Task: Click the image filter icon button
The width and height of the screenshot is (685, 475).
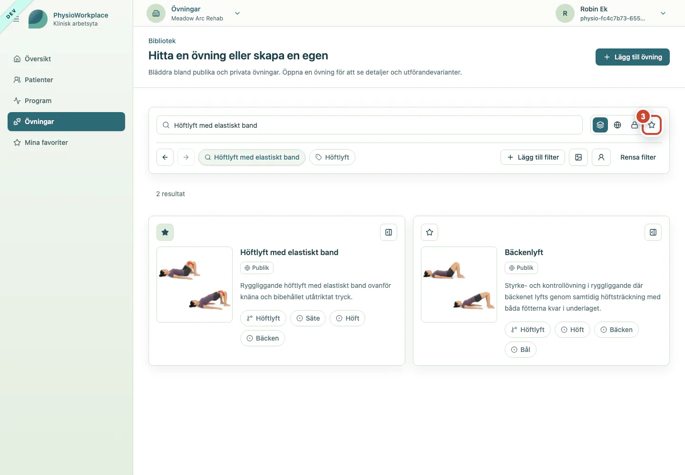Action: click(578, 157)
